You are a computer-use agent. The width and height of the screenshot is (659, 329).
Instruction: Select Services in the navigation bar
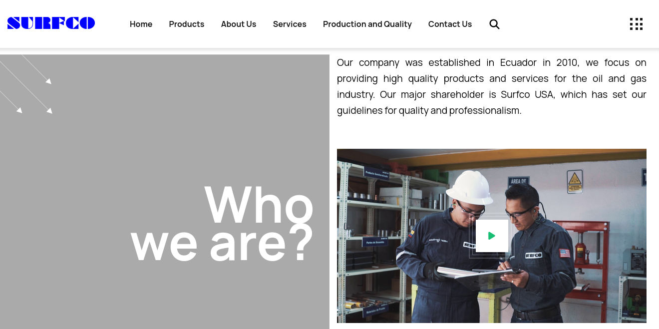pyautogui.click(x=290, y=24)
